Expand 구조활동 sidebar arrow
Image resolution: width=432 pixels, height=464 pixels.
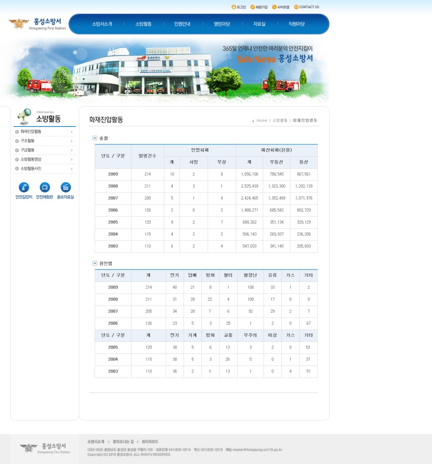[x=72, y=141]
